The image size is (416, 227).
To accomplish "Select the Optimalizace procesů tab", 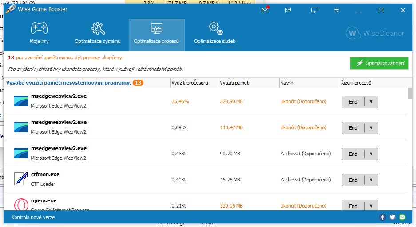I will click(157, 35).
